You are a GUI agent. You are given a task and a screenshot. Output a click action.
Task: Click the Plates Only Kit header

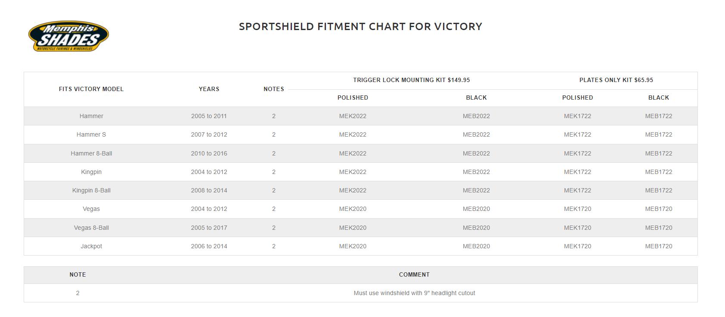pos(616,80)
